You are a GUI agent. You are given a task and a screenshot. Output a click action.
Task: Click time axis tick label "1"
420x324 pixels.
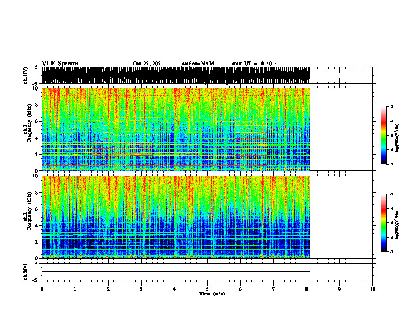pyautogui.click(x=75, y=289)
